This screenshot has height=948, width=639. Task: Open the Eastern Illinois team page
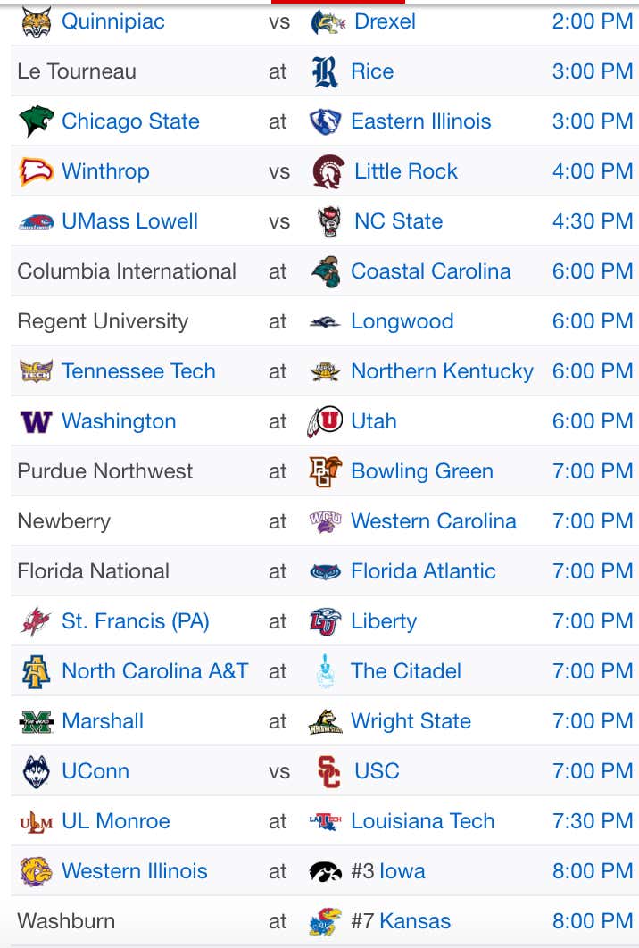point(420,121)
